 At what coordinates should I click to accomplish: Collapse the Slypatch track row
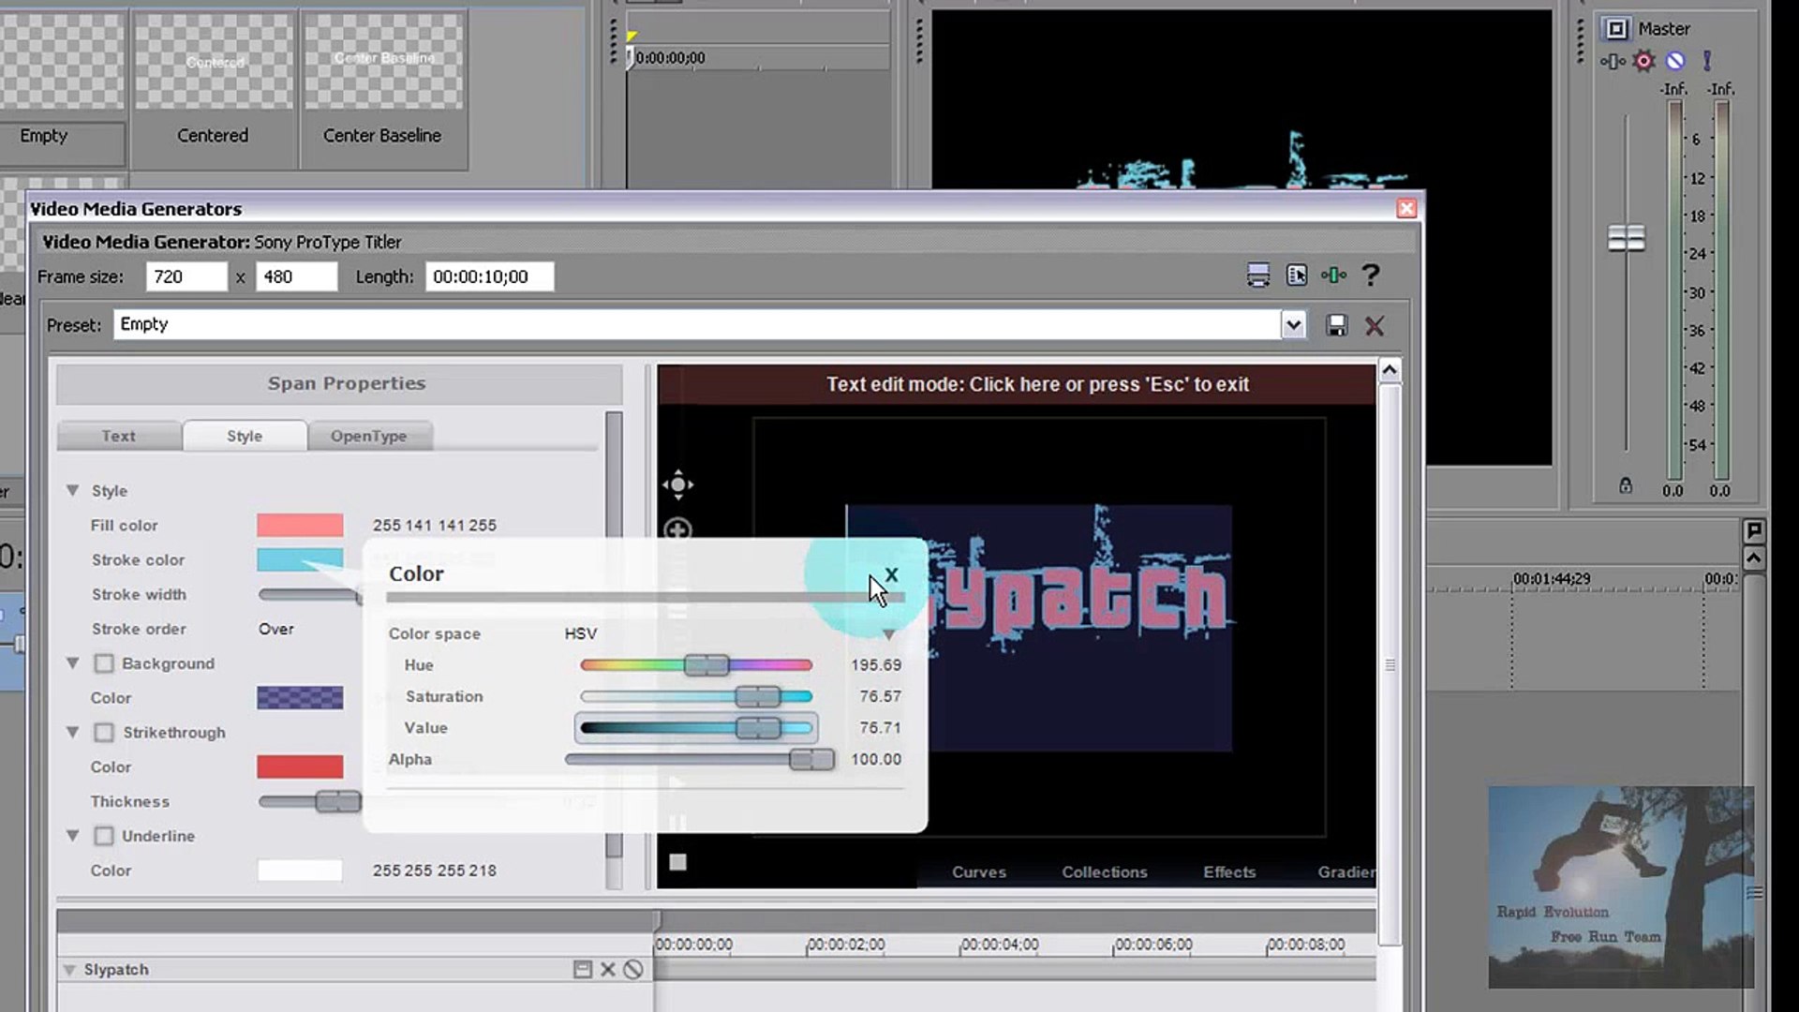(x=69, y=970)
